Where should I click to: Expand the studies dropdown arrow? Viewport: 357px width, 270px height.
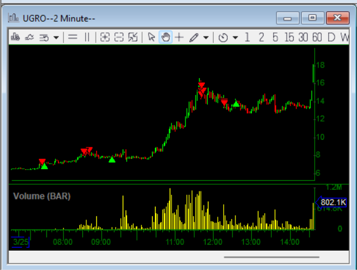click(56, 38)
